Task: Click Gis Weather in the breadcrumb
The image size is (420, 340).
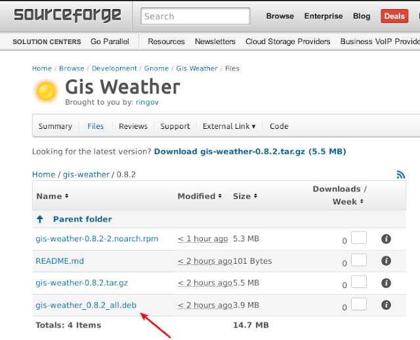Action: pyautogui.click(x=197, y=68)
